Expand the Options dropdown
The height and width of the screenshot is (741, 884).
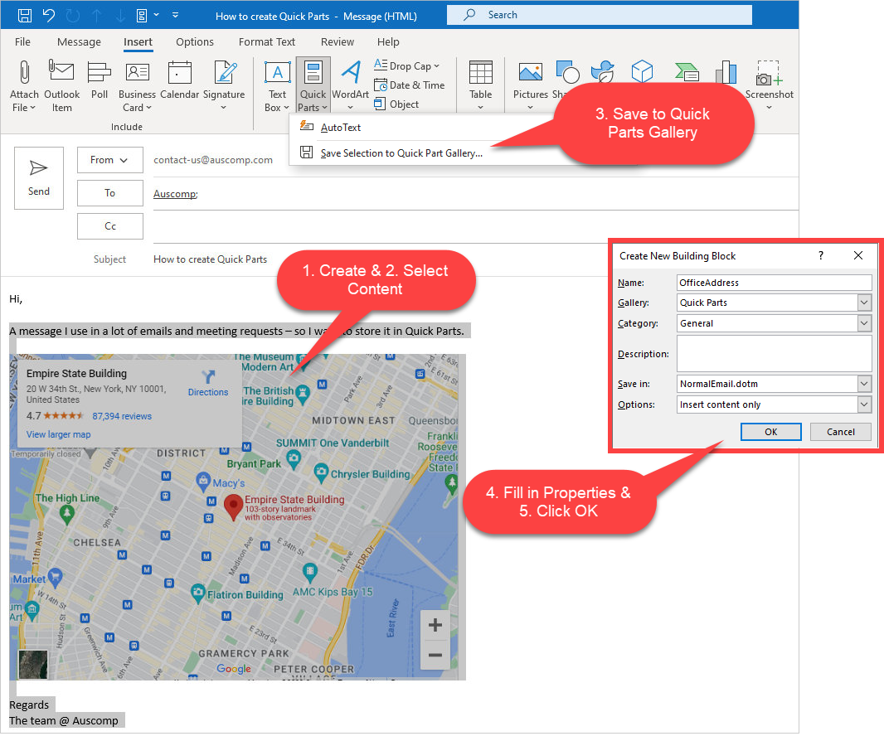tap(864, 404)
